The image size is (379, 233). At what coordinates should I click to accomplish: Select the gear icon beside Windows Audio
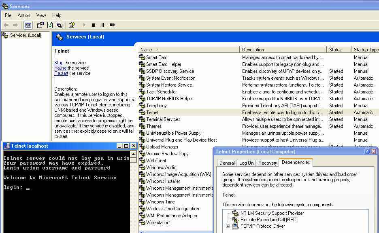pos(142,167)
